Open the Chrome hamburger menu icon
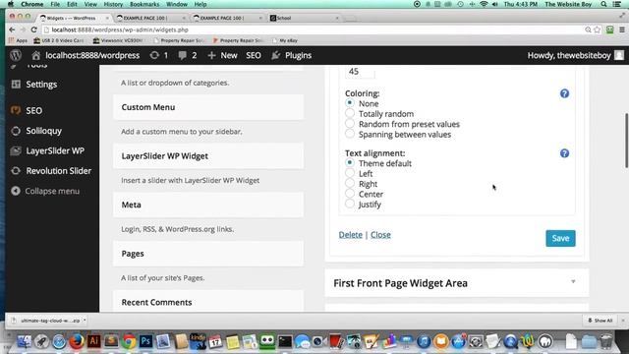Image resolution: width=629 pixels, height=354 pixels. pos(622,29)
